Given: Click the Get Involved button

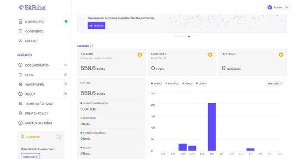Looking at the screenshot, I should pyautogui.click(x=96, y=26).
